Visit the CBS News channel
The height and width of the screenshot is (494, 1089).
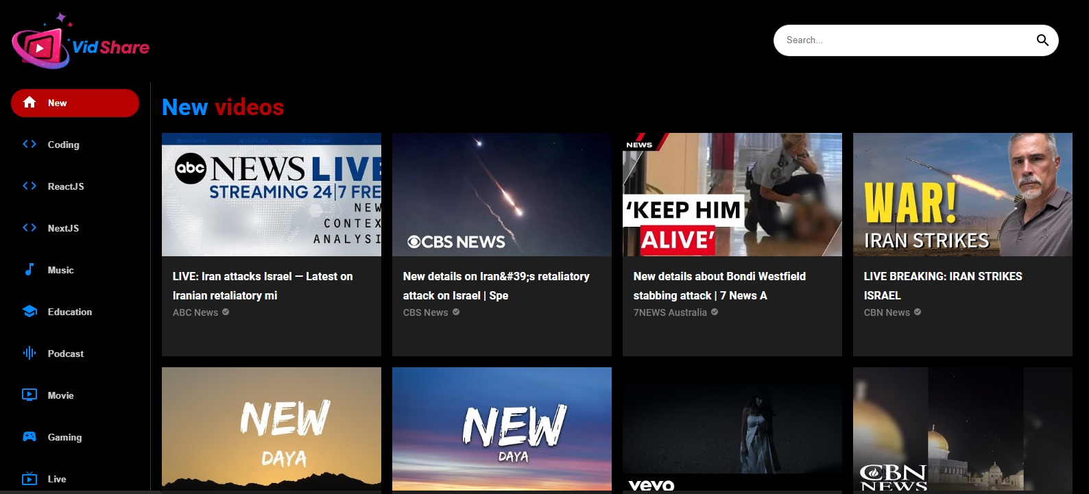pos(425,312)
